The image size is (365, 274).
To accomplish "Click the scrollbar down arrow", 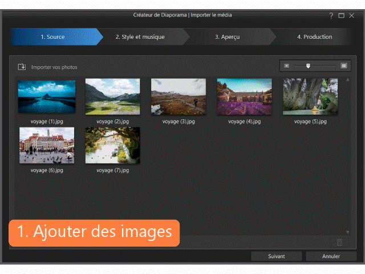I will [347, 232].
